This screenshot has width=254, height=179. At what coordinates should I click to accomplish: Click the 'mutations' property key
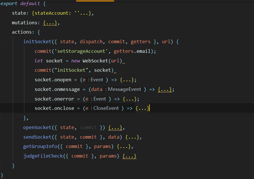(25, 23)
